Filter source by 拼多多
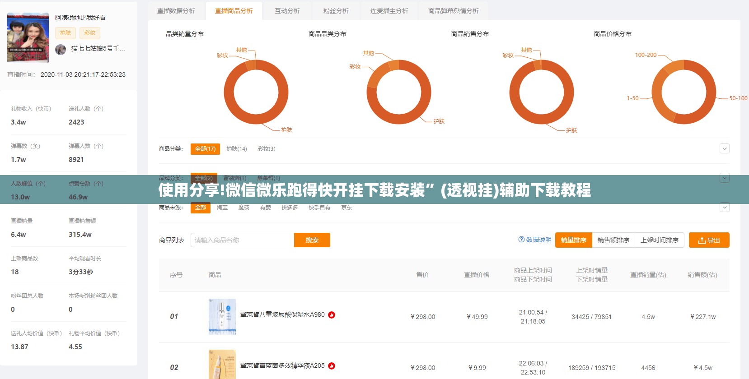 [x=290, y=208]
